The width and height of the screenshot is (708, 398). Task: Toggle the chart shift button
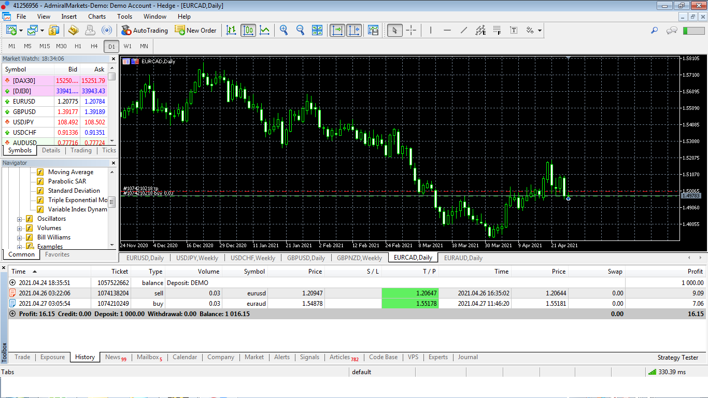click(354, 31)
